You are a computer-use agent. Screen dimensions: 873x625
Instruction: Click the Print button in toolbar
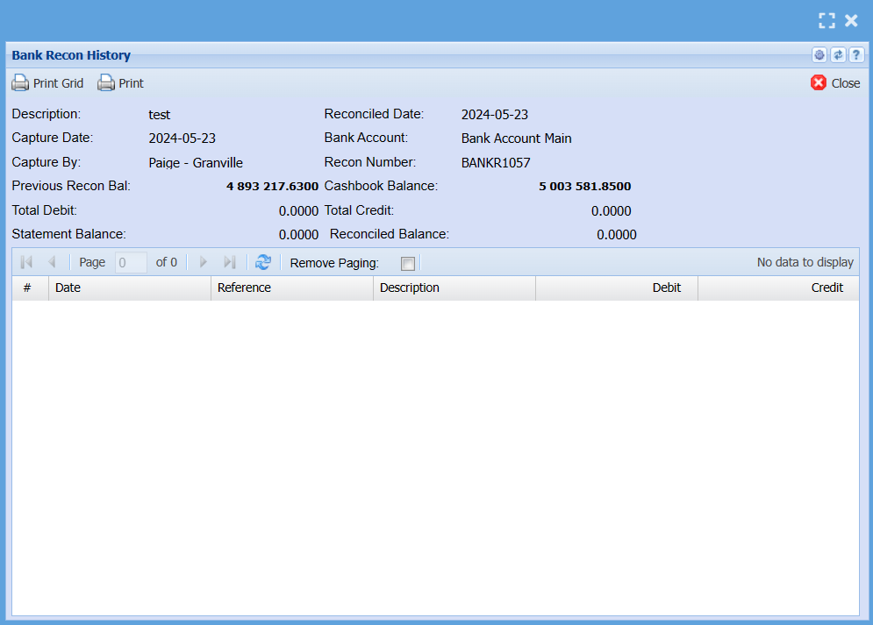pyautogui.click(x=121, y=83)
